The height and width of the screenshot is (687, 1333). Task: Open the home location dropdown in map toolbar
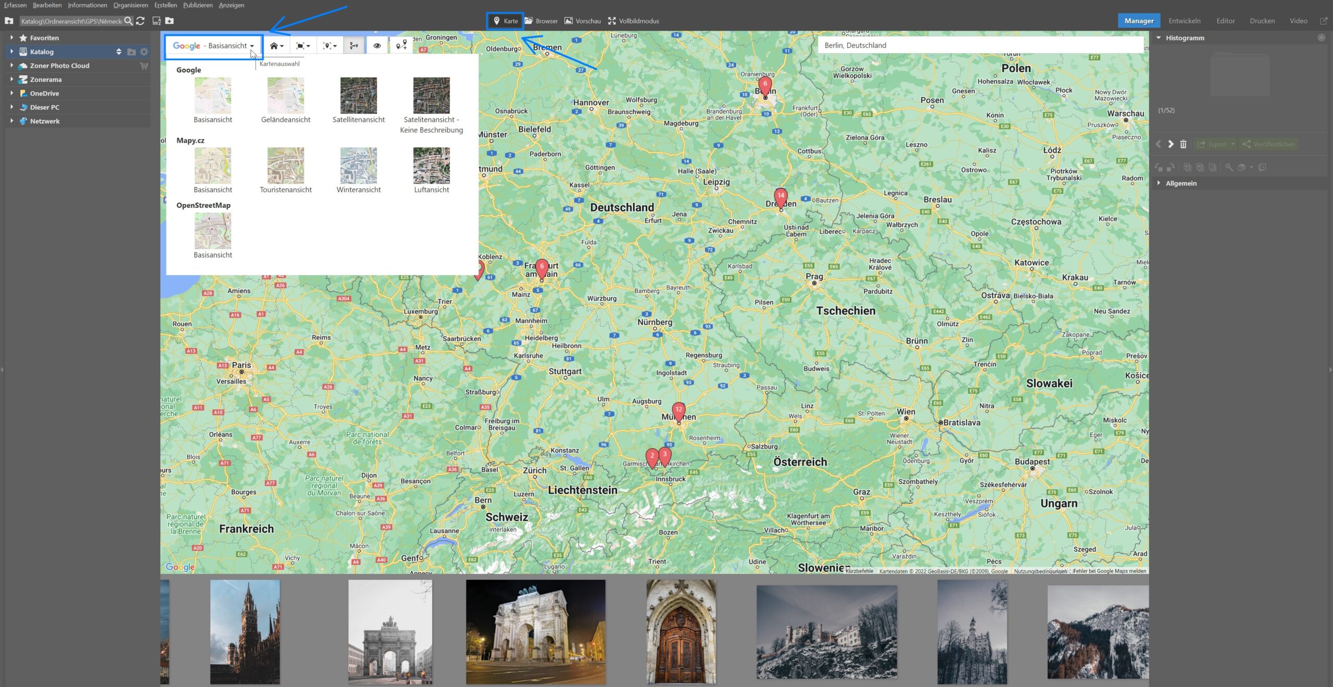pos(276,46)
